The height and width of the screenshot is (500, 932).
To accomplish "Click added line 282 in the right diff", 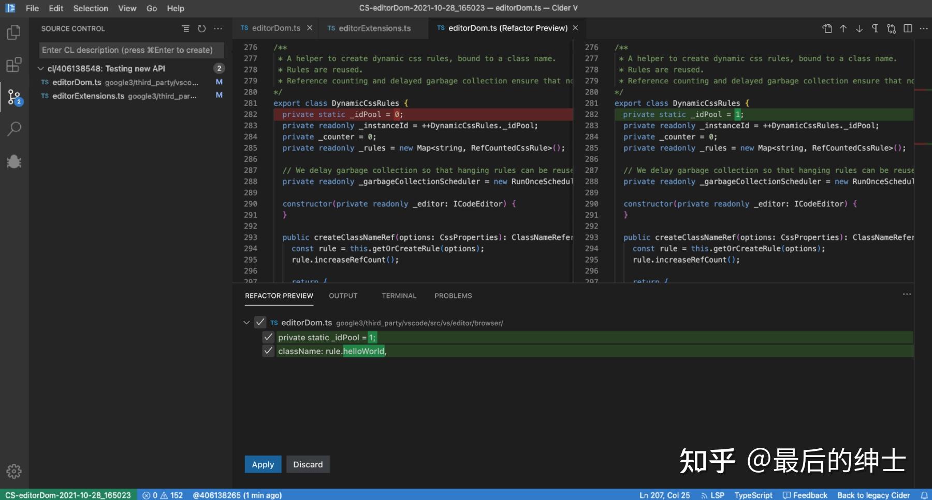I will (x=764, y=114).
